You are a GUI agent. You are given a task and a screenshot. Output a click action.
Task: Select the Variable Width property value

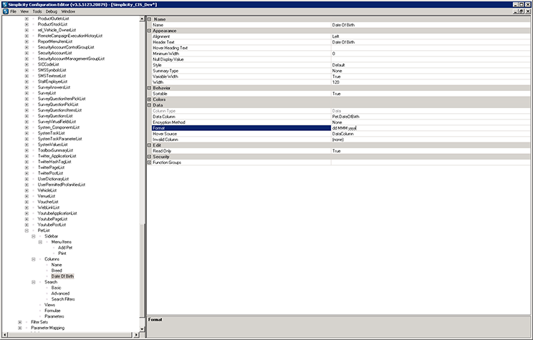tap(431, 77)
